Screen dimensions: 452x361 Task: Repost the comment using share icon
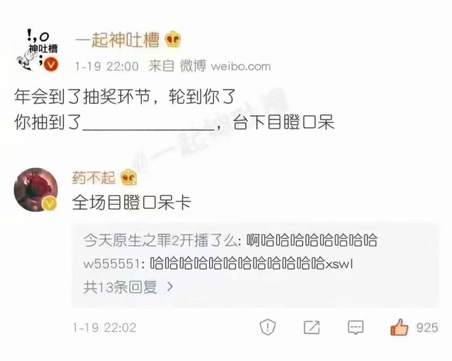pos(311,327)
